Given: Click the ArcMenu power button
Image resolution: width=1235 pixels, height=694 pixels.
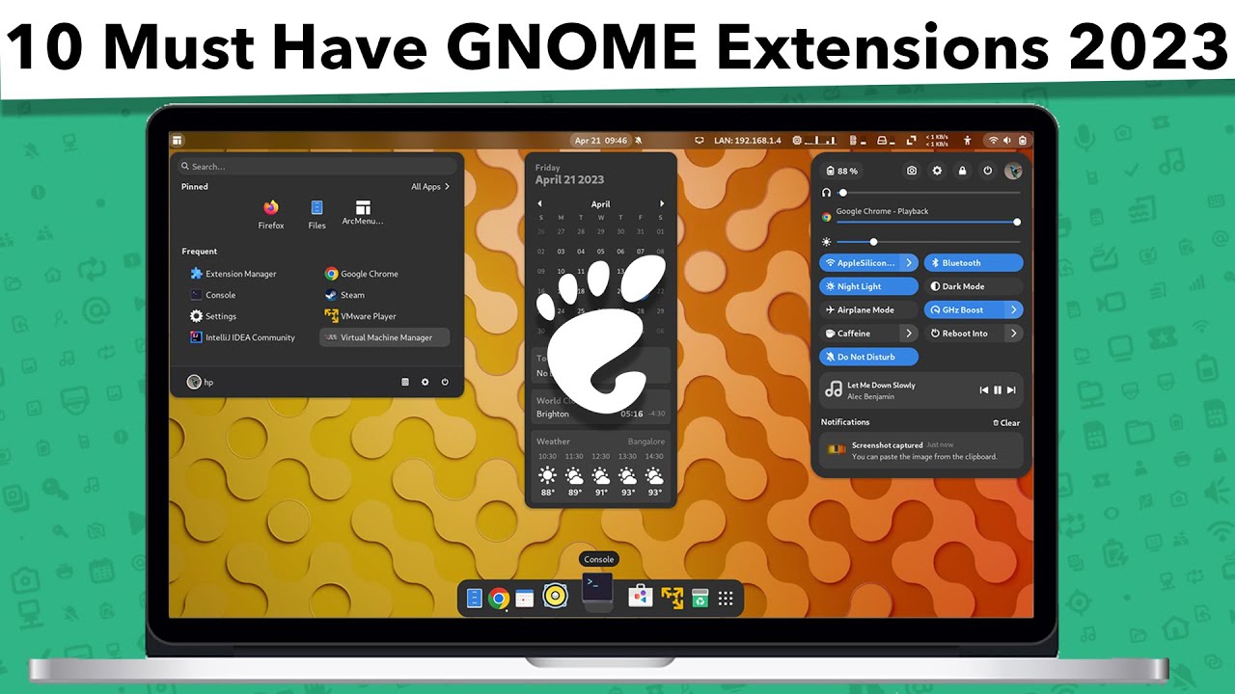Looking at the screenshot, I should coord(445,382).
